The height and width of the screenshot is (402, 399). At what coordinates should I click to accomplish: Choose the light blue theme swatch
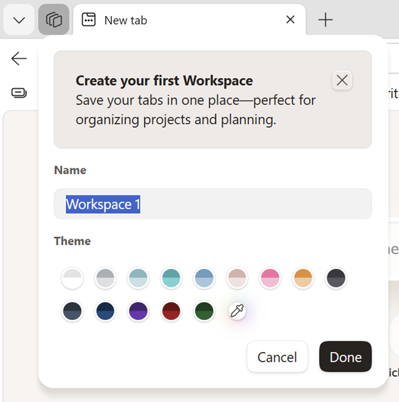(204, 278)
